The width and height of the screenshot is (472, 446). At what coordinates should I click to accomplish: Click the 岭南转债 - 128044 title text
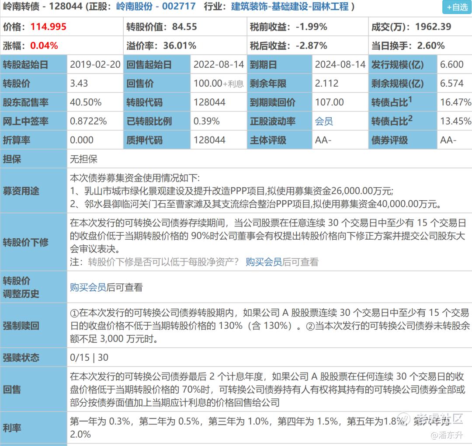(43, 6)
